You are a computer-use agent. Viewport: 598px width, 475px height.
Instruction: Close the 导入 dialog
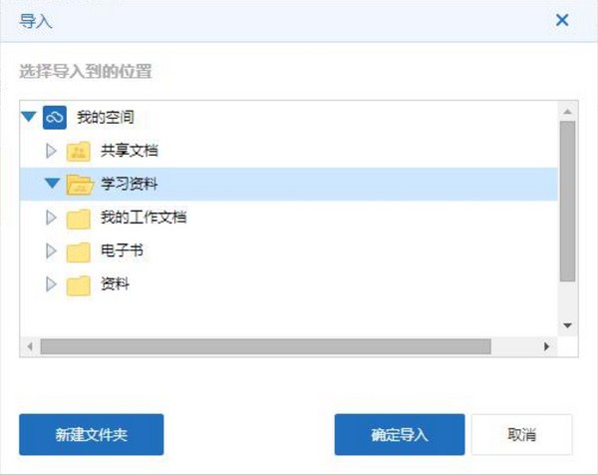(x=562, y=20)
